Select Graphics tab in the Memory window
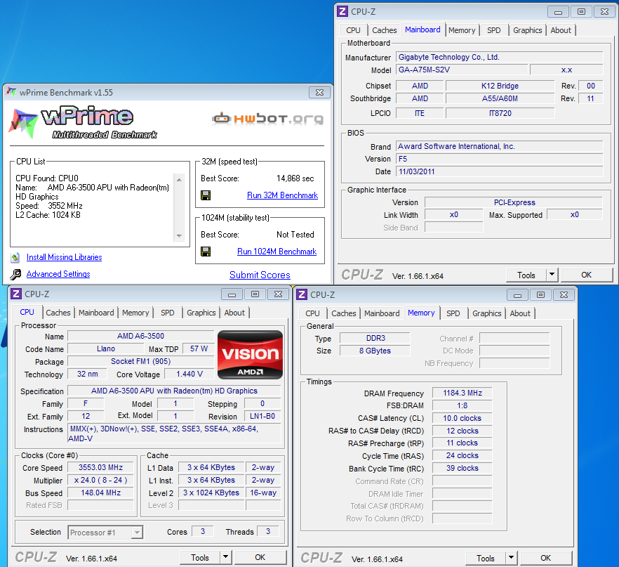The image size is (619, 567). 487,313
